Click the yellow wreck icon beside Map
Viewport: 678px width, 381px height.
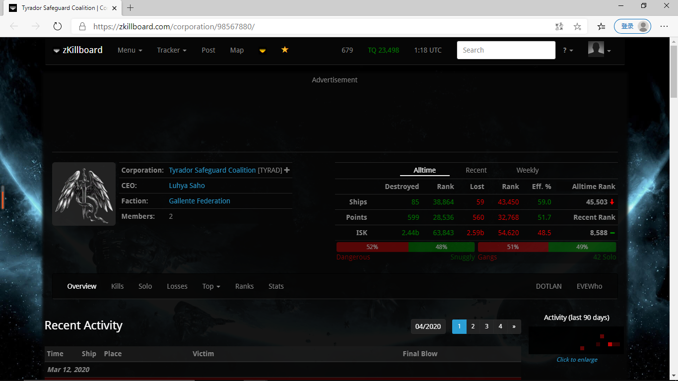click(x=263, y=51)
